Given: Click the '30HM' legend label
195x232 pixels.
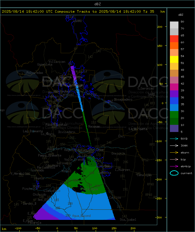Looking at the screenshot, I should tap(184, 146).
